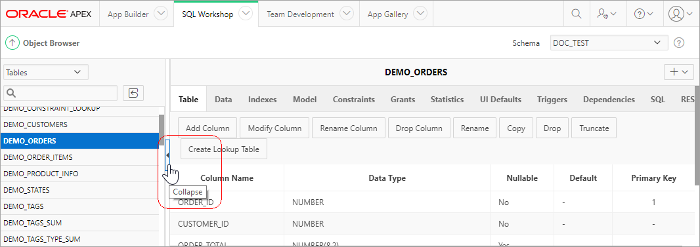The image size is (700, 247).
Task: Switch to the SQL tab
Action: pyautogui.click(x=658, y=99)
